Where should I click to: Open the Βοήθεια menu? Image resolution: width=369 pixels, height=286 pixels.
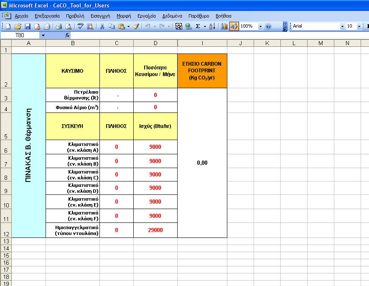coord(223,16)
